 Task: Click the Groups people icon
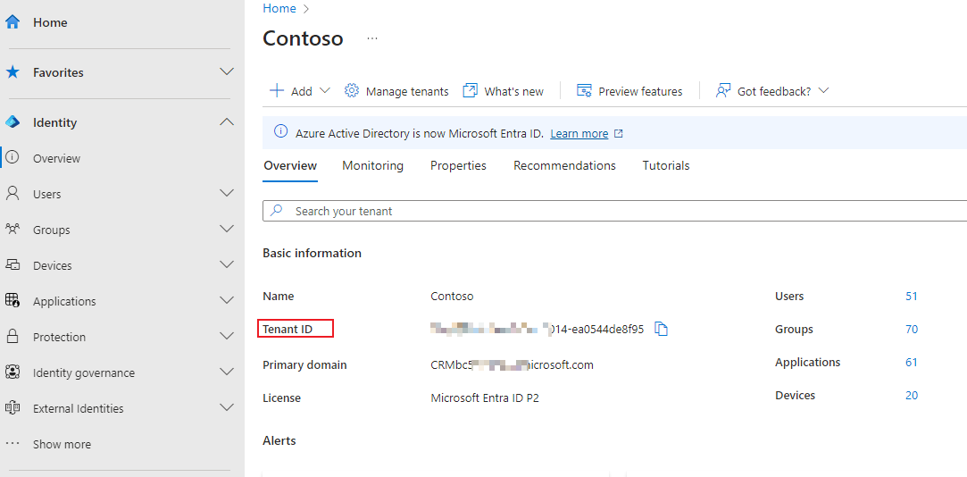click(x=13, y=229)
